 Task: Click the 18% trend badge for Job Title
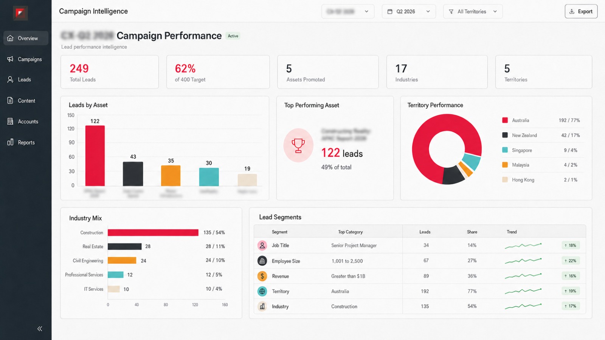[x=571, y=245]
